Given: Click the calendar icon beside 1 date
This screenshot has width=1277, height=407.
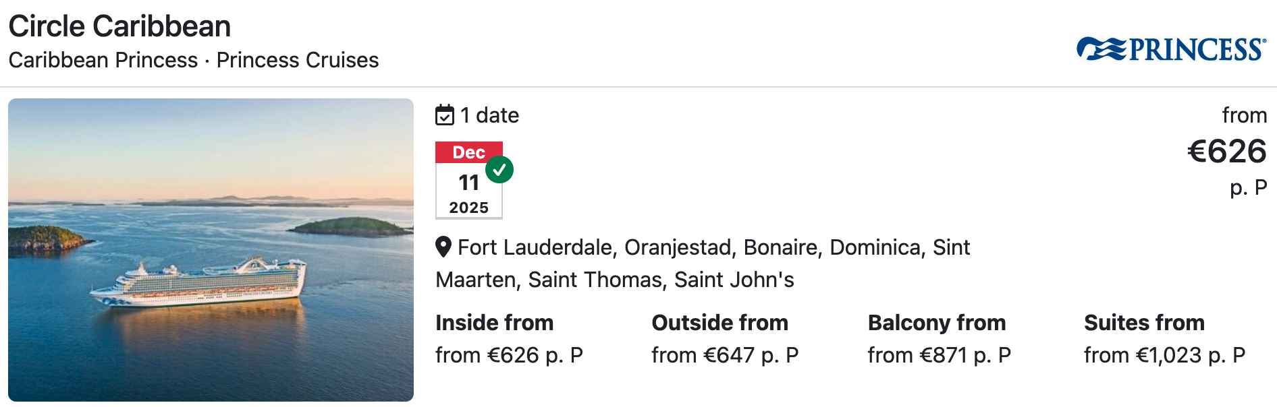Looking at the screenshot, I should point(445,115).
